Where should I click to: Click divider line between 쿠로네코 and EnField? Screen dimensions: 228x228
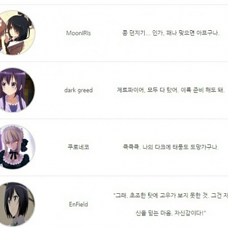tap(114, 176)
